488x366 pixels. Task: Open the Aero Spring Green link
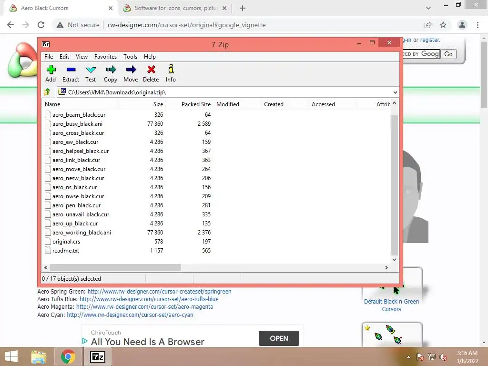[159, 291]
